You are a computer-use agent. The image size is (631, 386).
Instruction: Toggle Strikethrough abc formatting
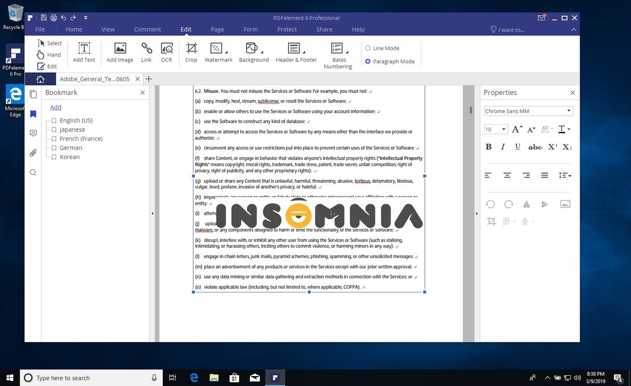click(535, 147)
